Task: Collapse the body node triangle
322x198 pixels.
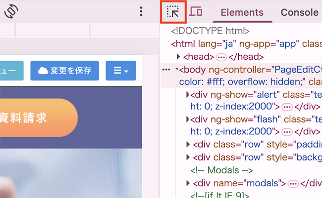Action: coord(176,70)
